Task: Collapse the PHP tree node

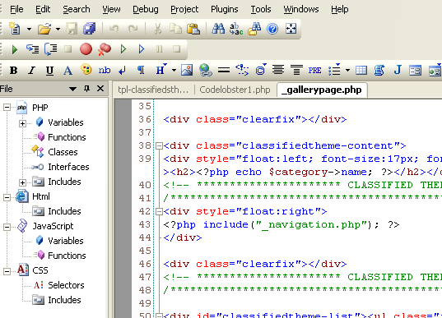Action: click(7, 107)
